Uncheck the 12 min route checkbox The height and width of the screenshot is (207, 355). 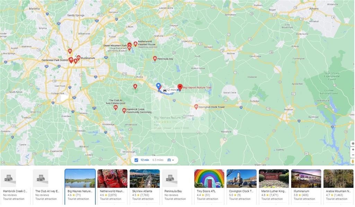click(x=136, y=160)
